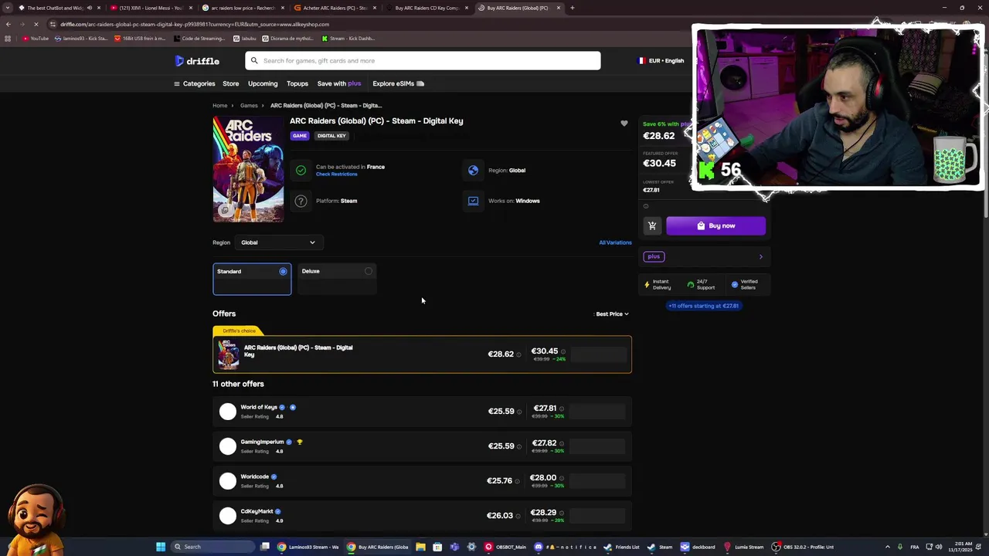Viewport: 989px width, 556px height.
Task: Switch to The best ChatBot browser tab
Action: click(x=59, y=8)
